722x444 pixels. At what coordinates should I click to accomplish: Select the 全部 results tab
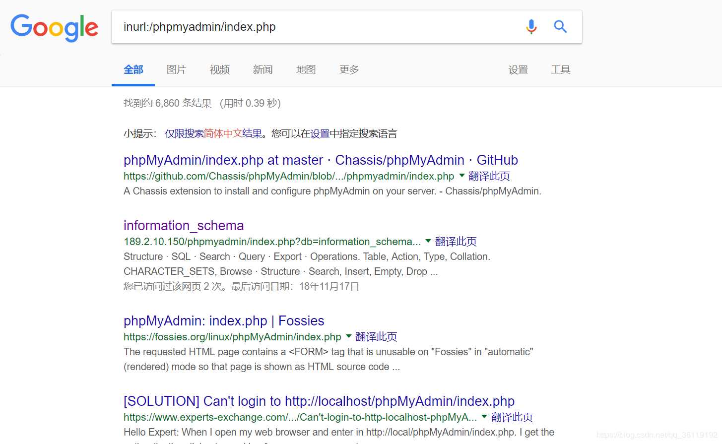(x=133, y=70)
